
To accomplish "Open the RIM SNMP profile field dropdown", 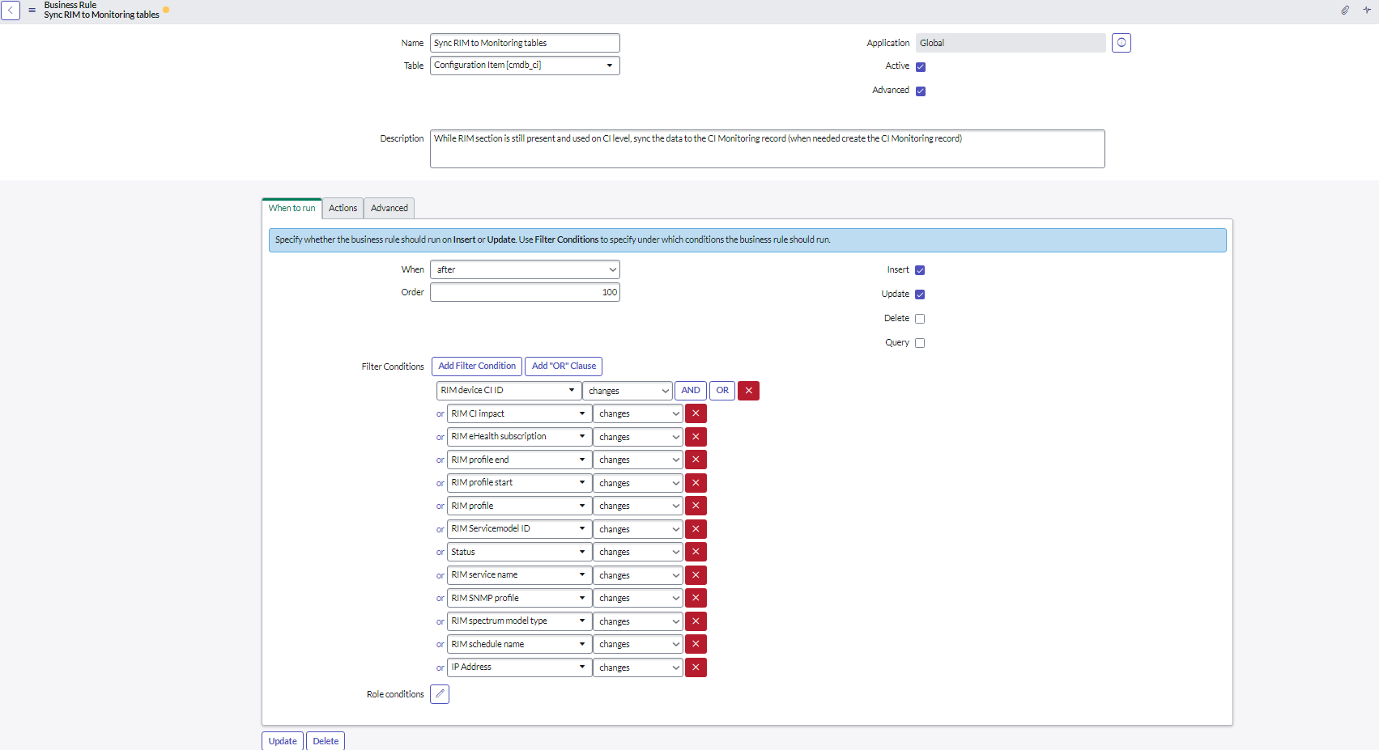I will point(519,598).
